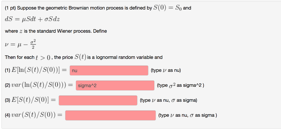Click the dS = μSdt + σSdz equation

(32, 19)
